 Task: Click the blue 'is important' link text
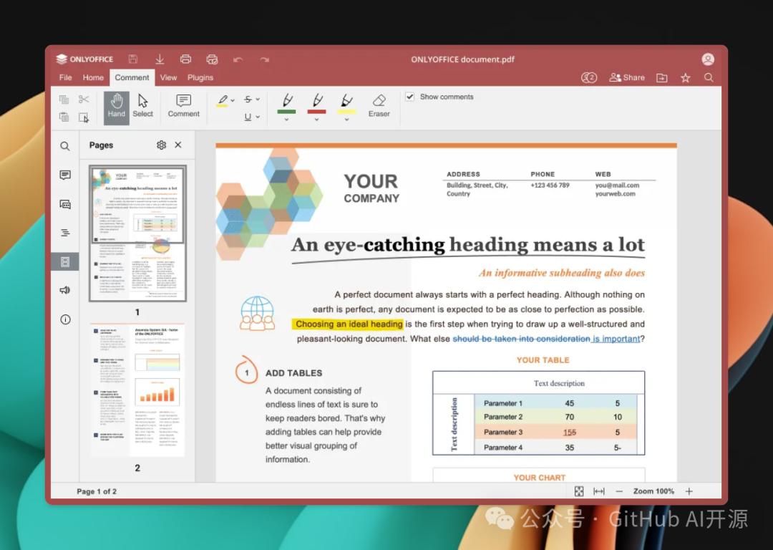tap(616, 339)
